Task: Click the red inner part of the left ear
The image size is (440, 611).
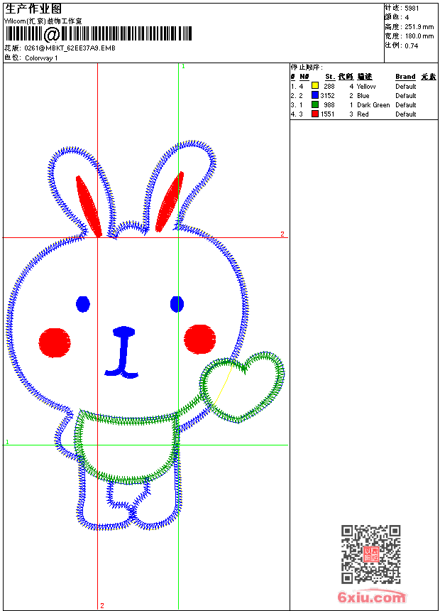Action: 88,206
